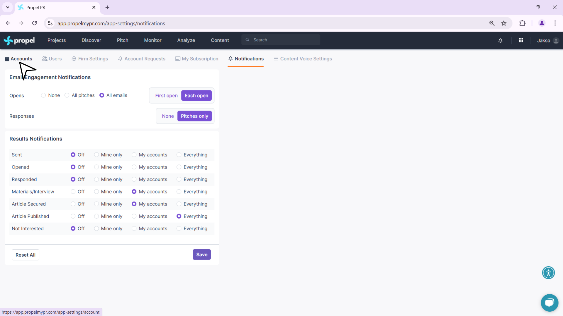Set Materials/Interview to Everything
Image resolution: width=563 pixels, height=316 pixels.
tap(179, 192)
